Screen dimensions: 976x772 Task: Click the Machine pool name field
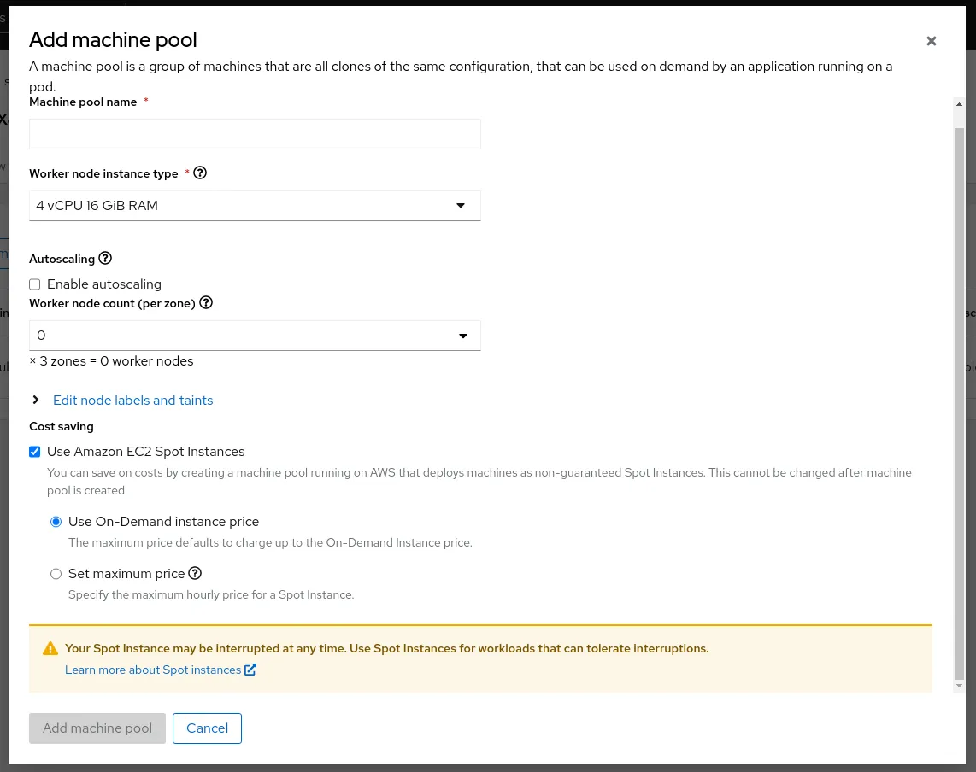(255, 133)
